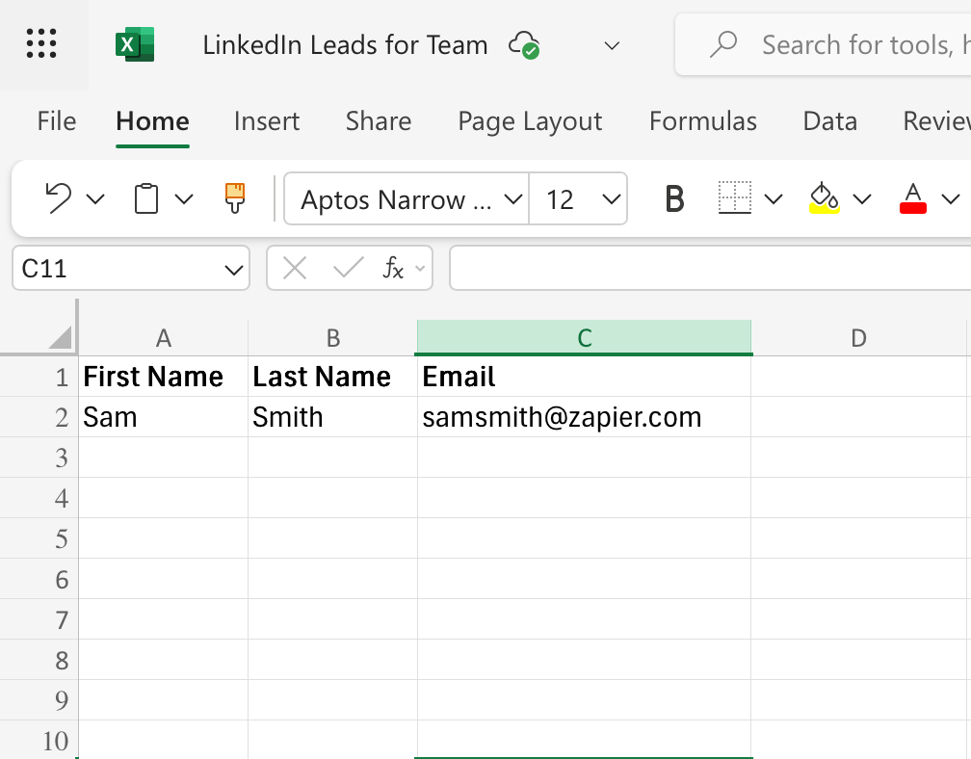Image resolution: width=971 pixels, height=759 pixels.
Task: Click the Select All corner triangle
Action: (x=60, y=338)
